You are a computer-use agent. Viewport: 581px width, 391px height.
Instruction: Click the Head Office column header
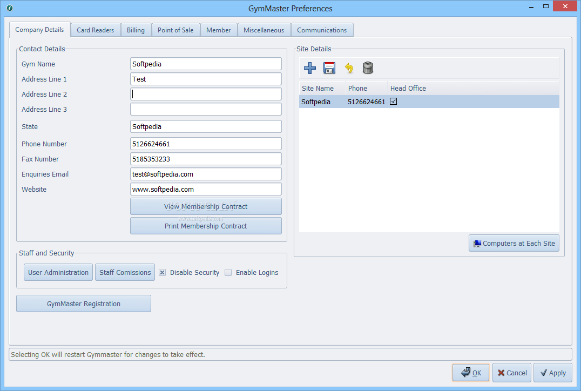[473, 88]
